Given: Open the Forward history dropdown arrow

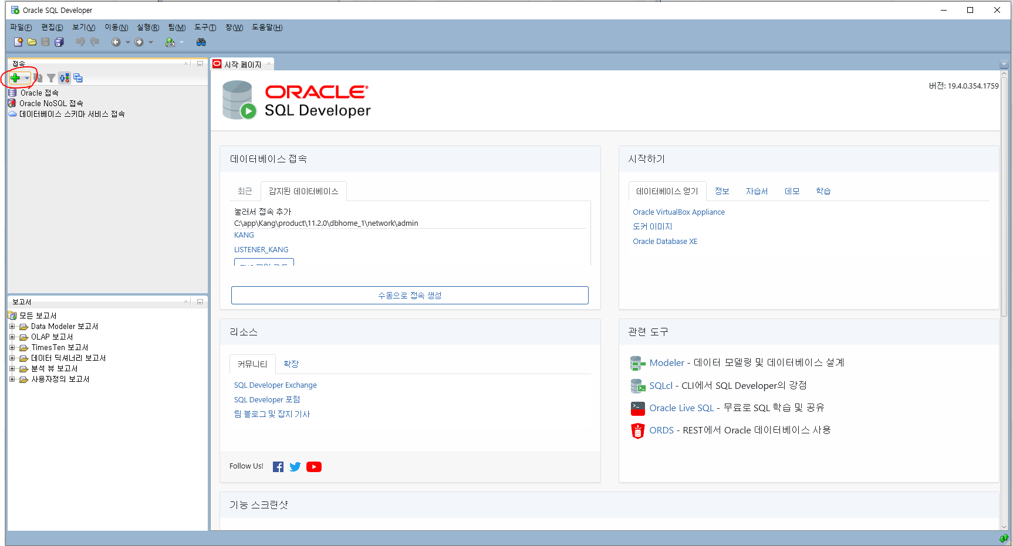Looking at the screenshot, I should (x=151, y=42).
